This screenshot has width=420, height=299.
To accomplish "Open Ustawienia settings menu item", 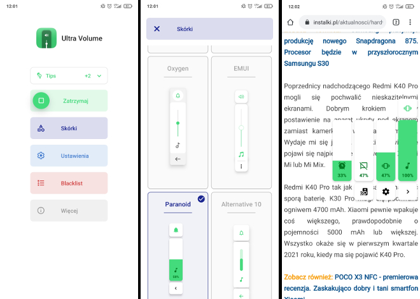I will point(69,156).
